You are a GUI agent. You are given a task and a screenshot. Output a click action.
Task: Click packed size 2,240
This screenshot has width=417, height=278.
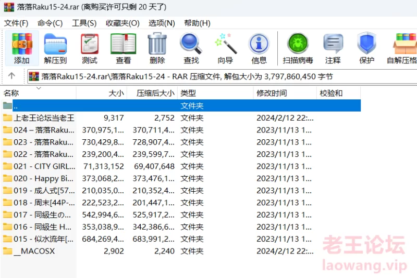(164, 250)
